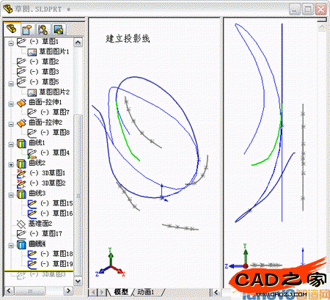Click the tree horizontal scroll-right arrow
This screenshot has height=300, width=330.
pos(68,290)
